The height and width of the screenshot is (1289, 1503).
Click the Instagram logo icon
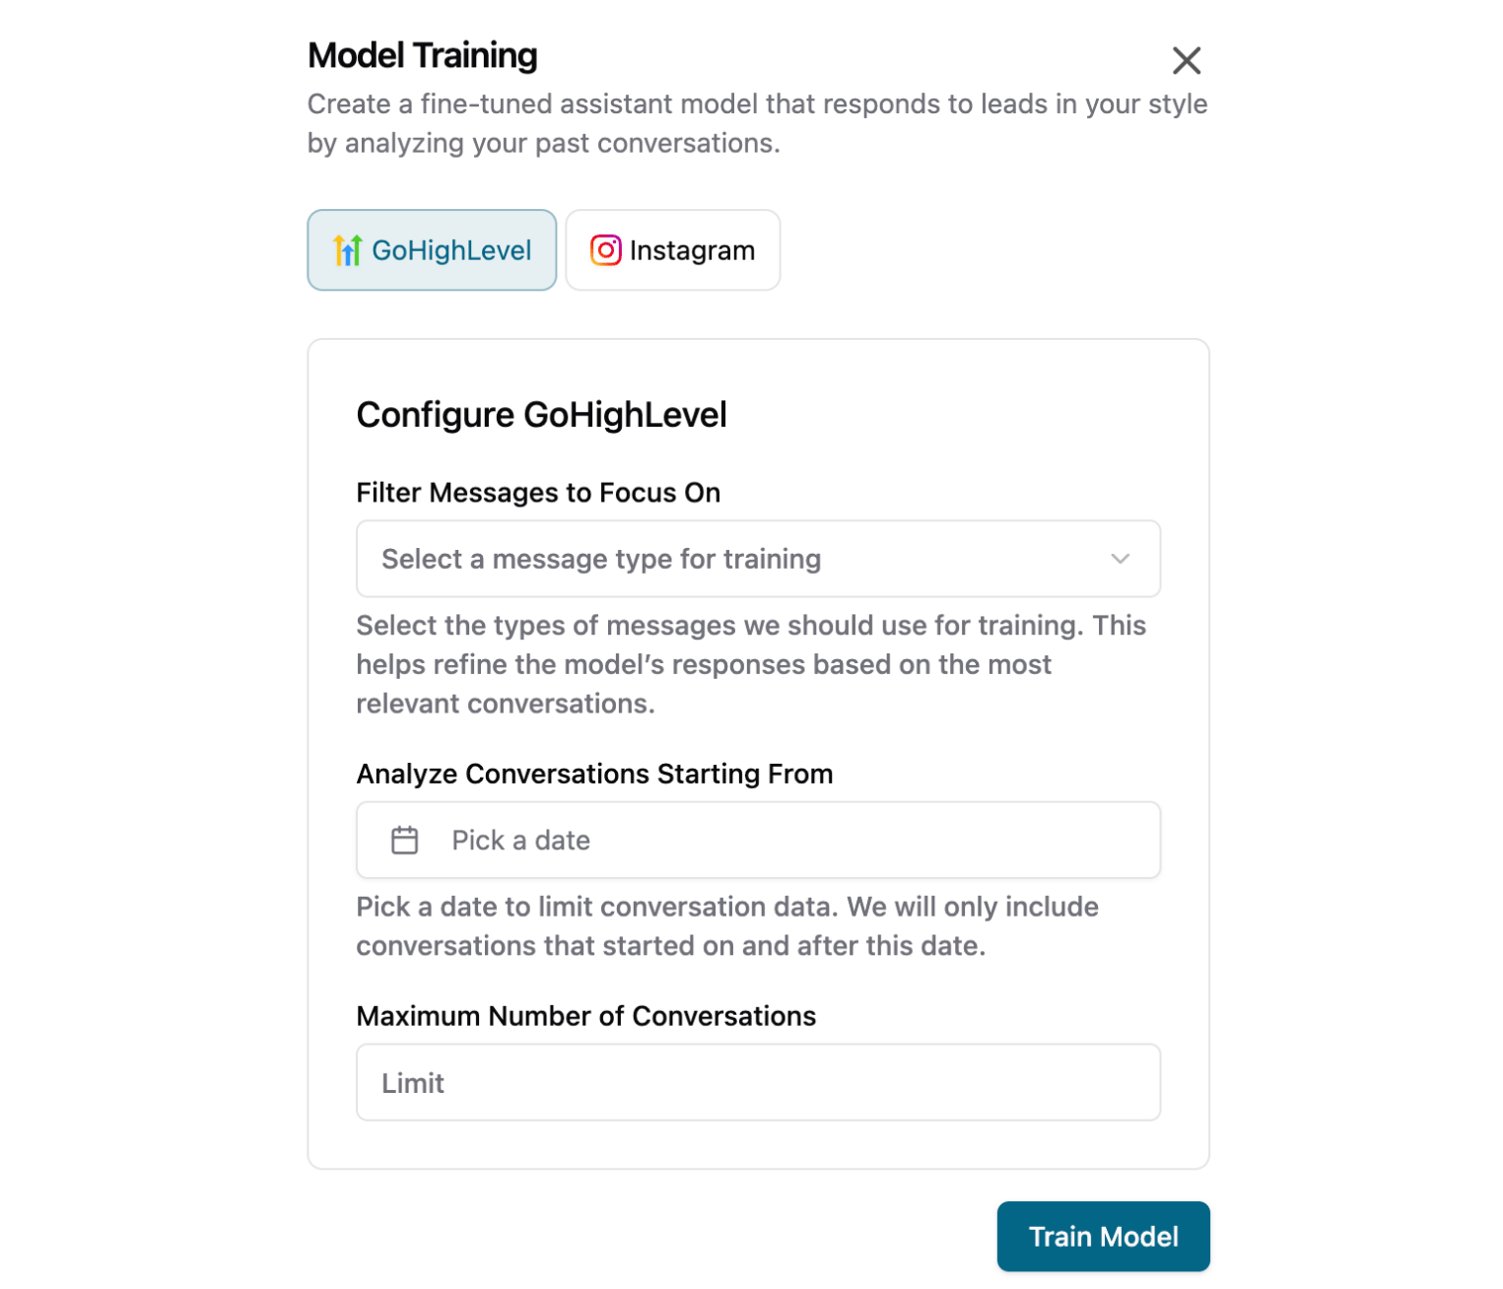click(605, 250)
